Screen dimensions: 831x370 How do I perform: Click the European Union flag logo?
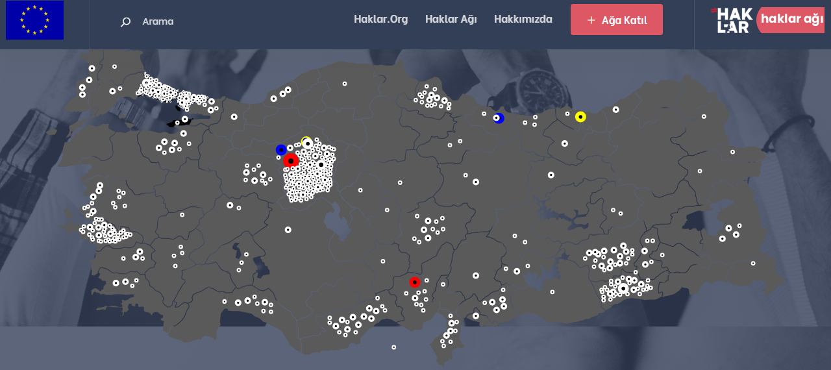point(34,20)
